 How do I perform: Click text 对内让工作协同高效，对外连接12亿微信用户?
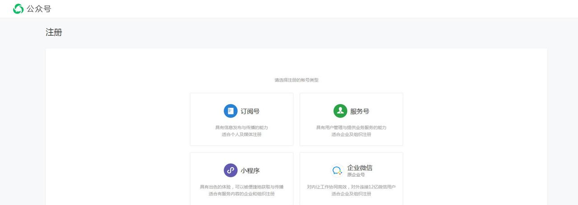tap(351, 187)
